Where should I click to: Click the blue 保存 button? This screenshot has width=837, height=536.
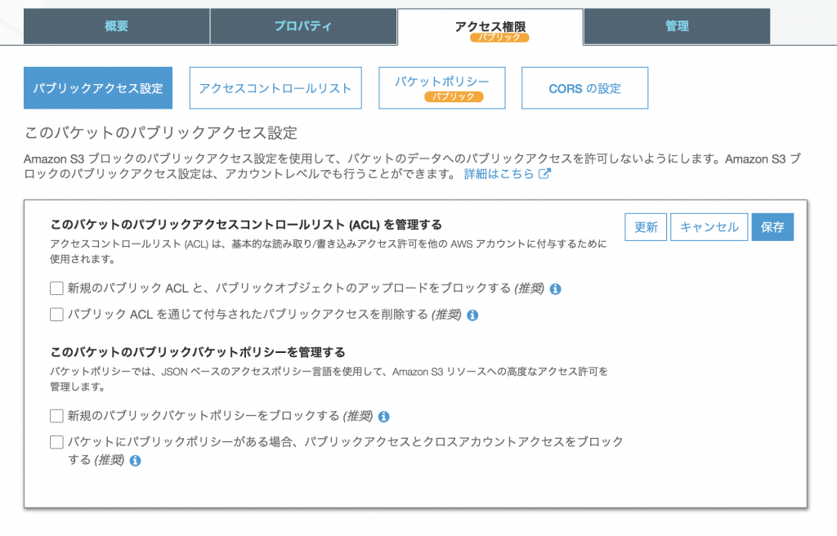tap(772, 227)
